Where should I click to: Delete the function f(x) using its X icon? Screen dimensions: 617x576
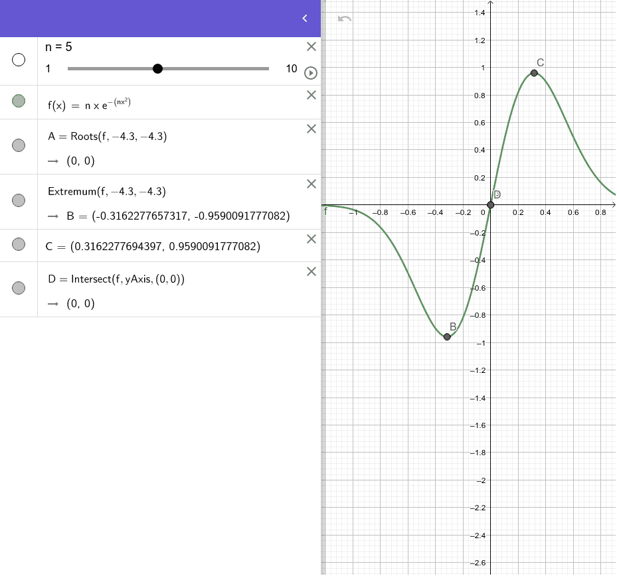coord(310,95)
